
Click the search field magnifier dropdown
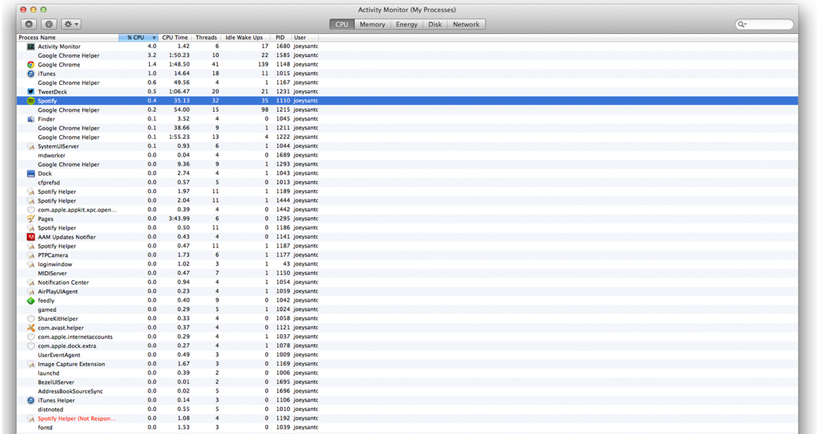(743, 24)
